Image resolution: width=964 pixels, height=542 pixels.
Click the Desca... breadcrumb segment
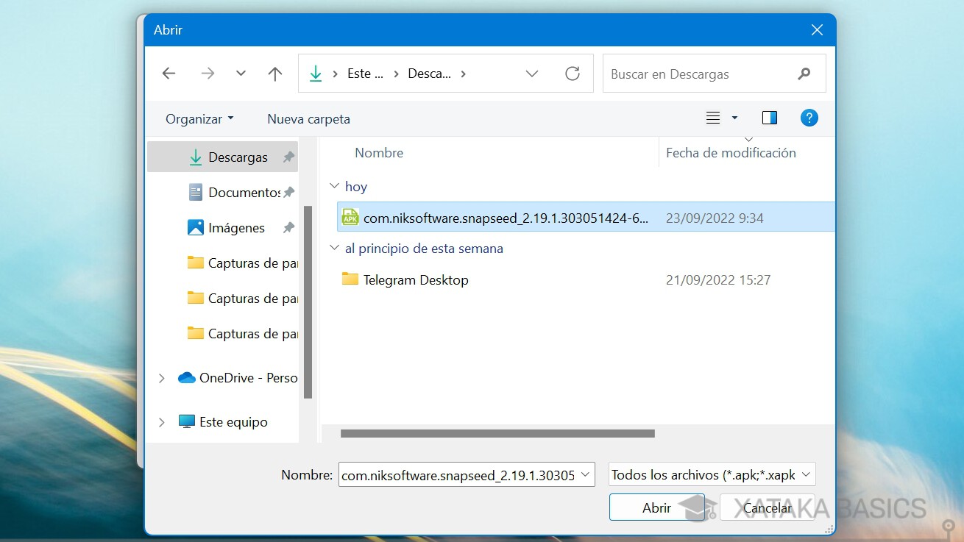430,73
